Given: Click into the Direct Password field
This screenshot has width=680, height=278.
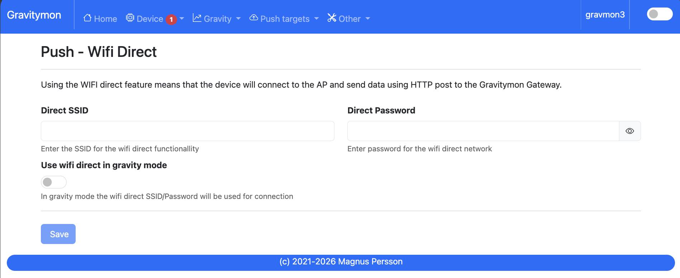Looking at the screenshot, I should 483,131.
